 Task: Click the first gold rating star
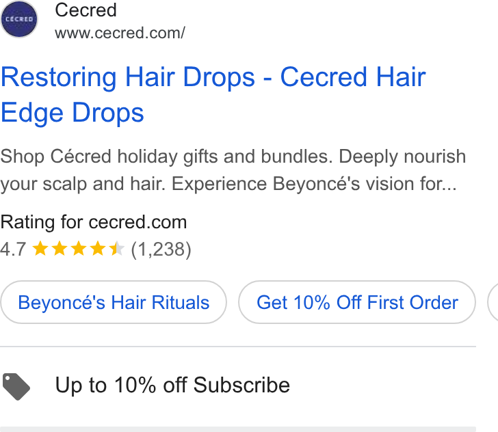point(40,249)
